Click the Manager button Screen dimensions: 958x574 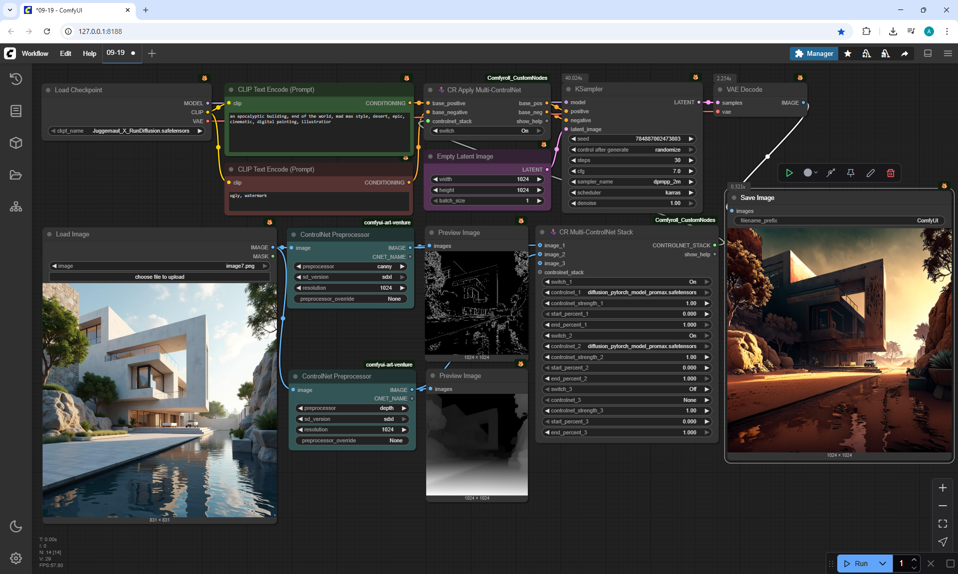click(814, 53)
